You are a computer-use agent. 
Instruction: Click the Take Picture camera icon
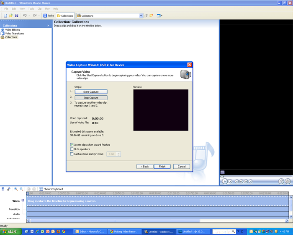pos(288,181)
